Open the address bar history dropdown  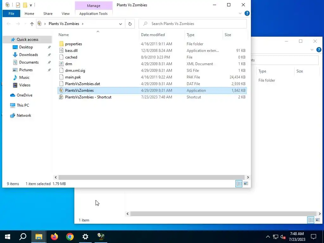click(x=121, y=24)
